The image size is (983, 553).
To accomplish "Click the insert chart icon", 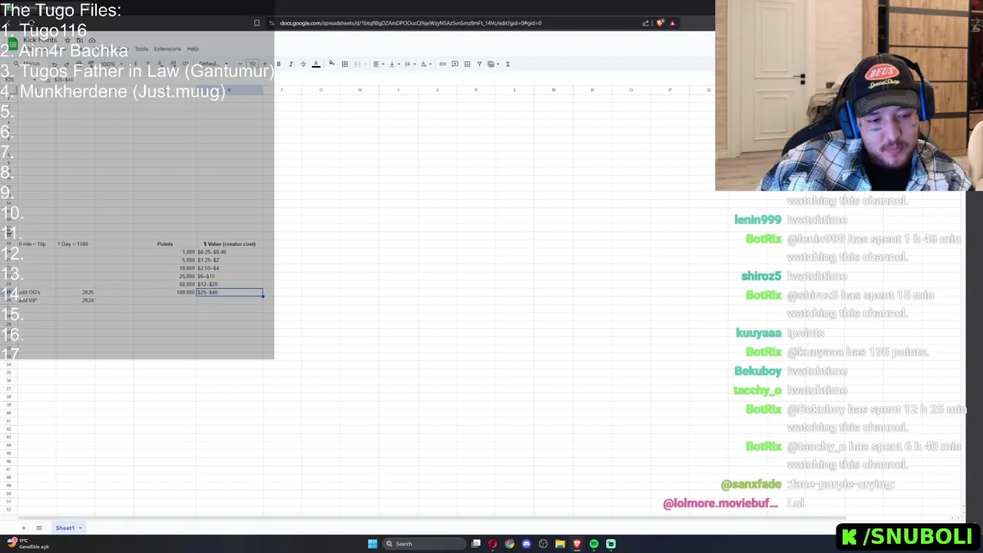I will [467, 64].
